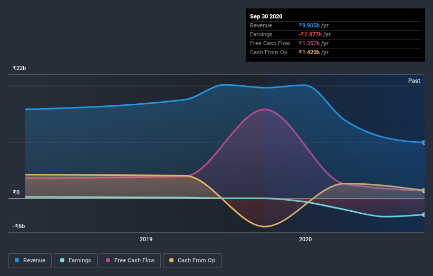Click the blue Revenue legend dot
Screen dimensions: 433x276
click(x=17, y=260)
